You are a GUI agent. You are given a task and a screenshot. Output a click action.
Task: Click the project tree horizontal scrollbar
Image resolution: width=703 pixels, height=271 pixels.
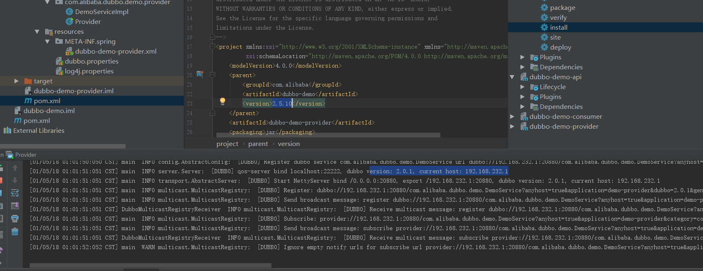pyautogui.click(x=63, y=146)
